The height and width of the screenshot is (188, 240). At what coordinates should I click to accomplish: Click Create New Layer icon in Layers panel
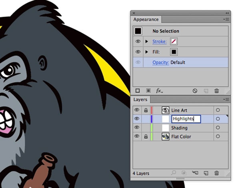click(206, 173)
